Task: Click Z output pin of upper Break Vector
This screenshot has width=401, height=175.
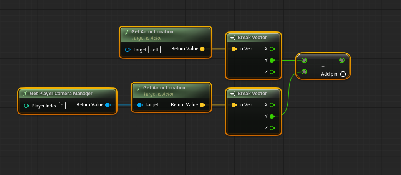Action: point(272,72)
